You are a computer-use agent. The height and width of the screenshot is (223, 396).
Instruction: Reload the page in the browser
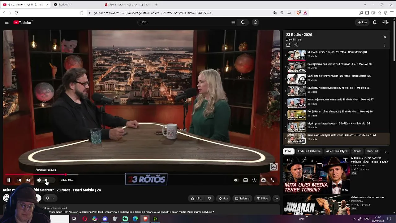(16, 13)
